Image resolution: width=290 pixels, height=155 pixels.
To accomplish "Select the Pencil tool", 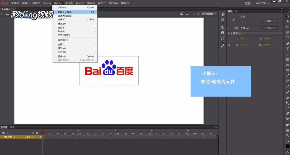I will point(288,75).
